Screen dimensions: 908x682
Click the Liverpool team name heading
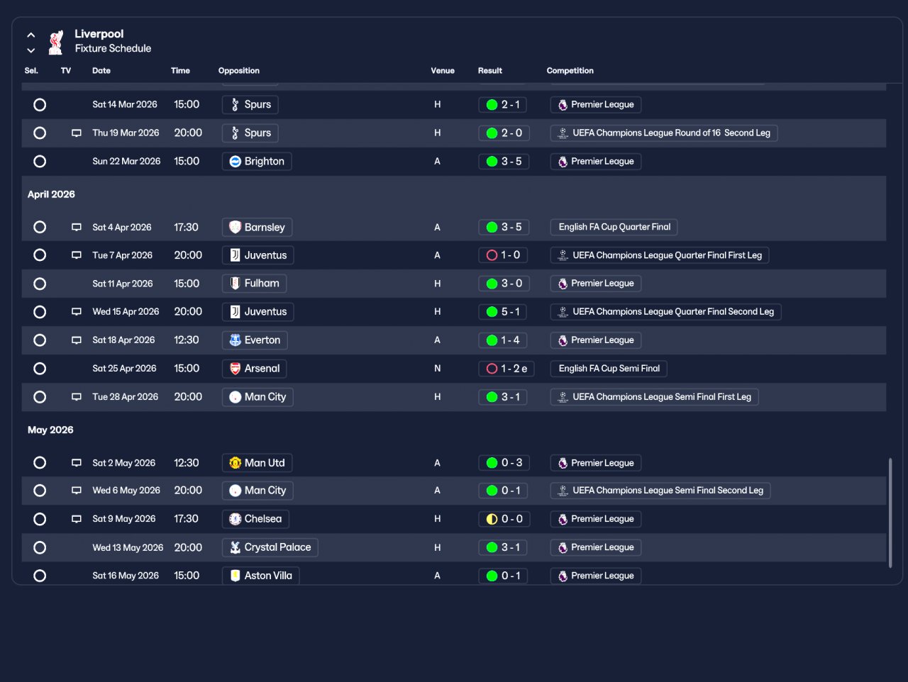point(99,34)
